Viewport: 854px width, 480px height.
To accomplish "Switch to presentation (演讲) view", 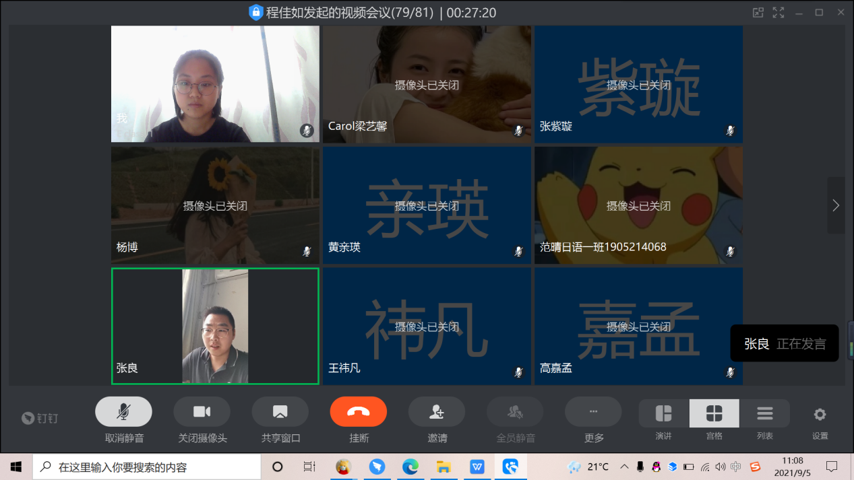I will point(663,413).
